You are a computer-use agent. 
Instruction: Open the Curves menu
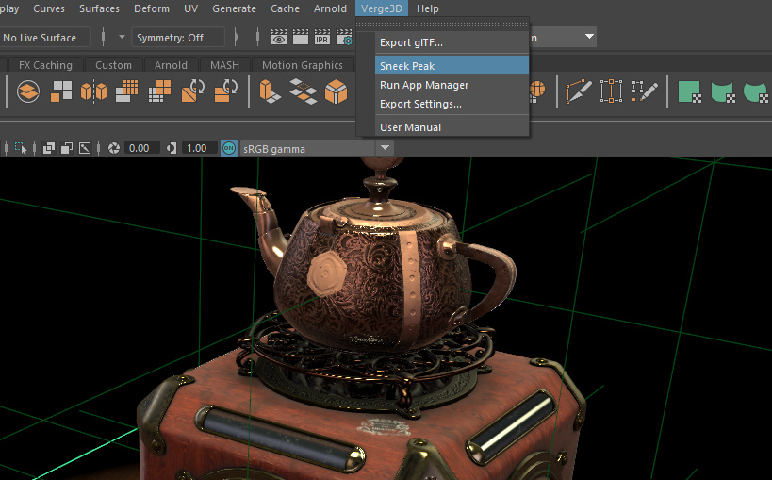click(49, 8)
